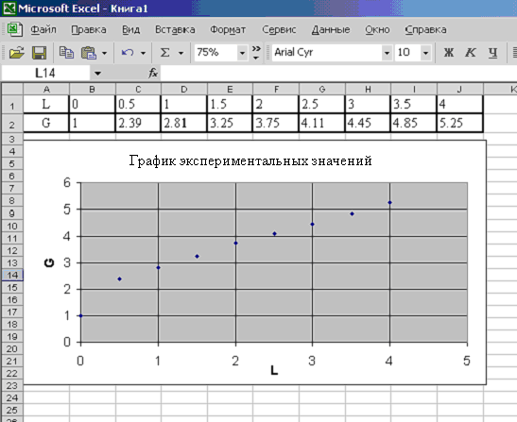The image size is (517, 422).
Task: Click the Open folder toolbar icon
Action: [16, 53]
